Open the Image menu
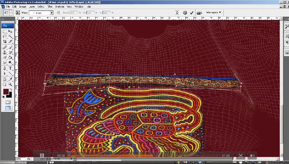Screen dimensions: 289x164 coord(22,7)
